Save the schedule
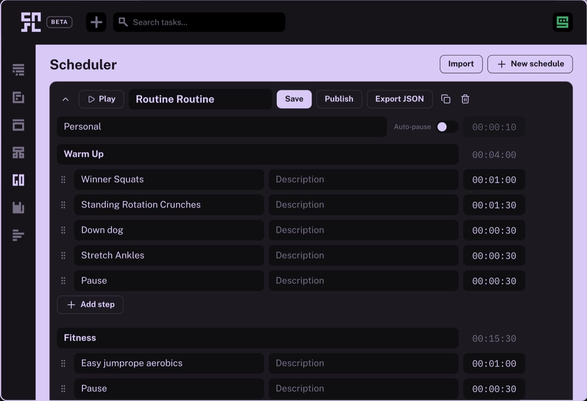 pos(294,99)
